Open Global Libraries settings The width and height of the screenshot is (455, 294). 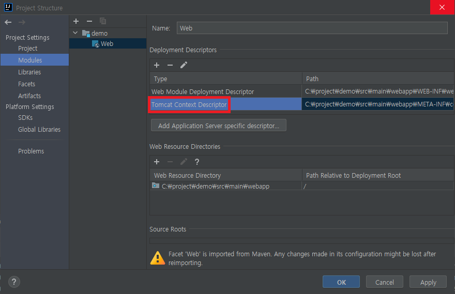click(39, 130)
